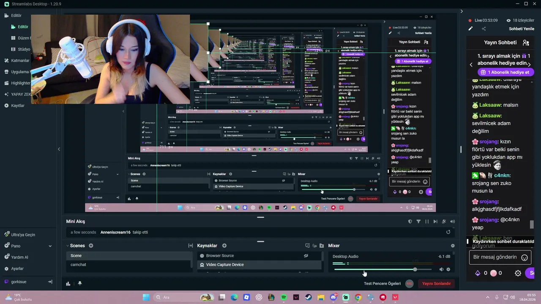The height and width of the screenshot is (304, 541).
Task: Click Kaydırırken sohbet duraklatıldı banner
Action: 500,242
